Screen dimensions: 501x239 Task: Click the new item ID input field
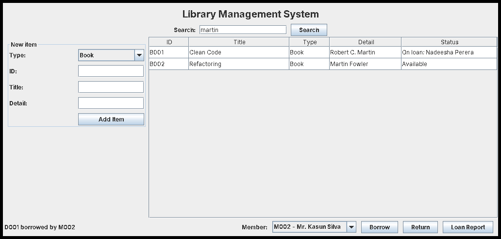111,71
